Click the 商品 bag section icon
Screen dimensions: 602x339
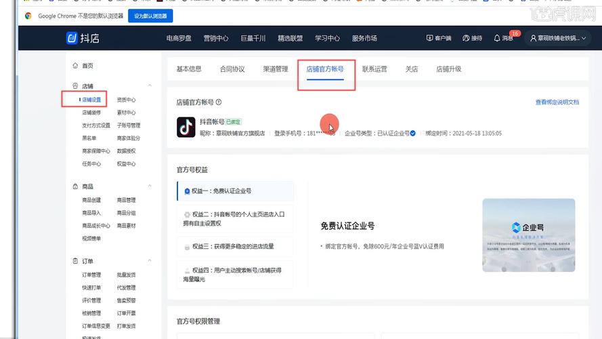tap(75, 186)
